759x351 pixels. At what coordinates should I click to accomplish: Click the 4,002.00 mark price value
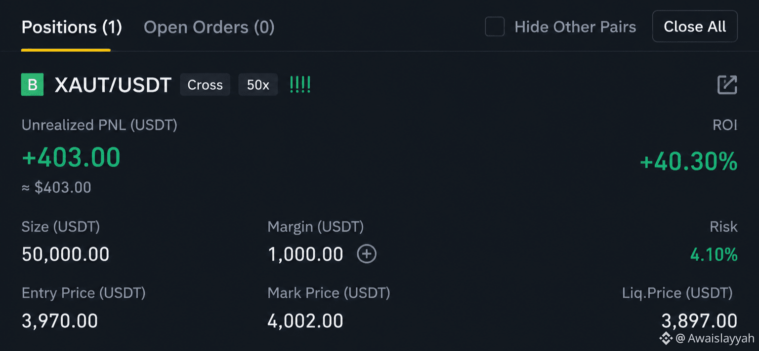[305, 321]
